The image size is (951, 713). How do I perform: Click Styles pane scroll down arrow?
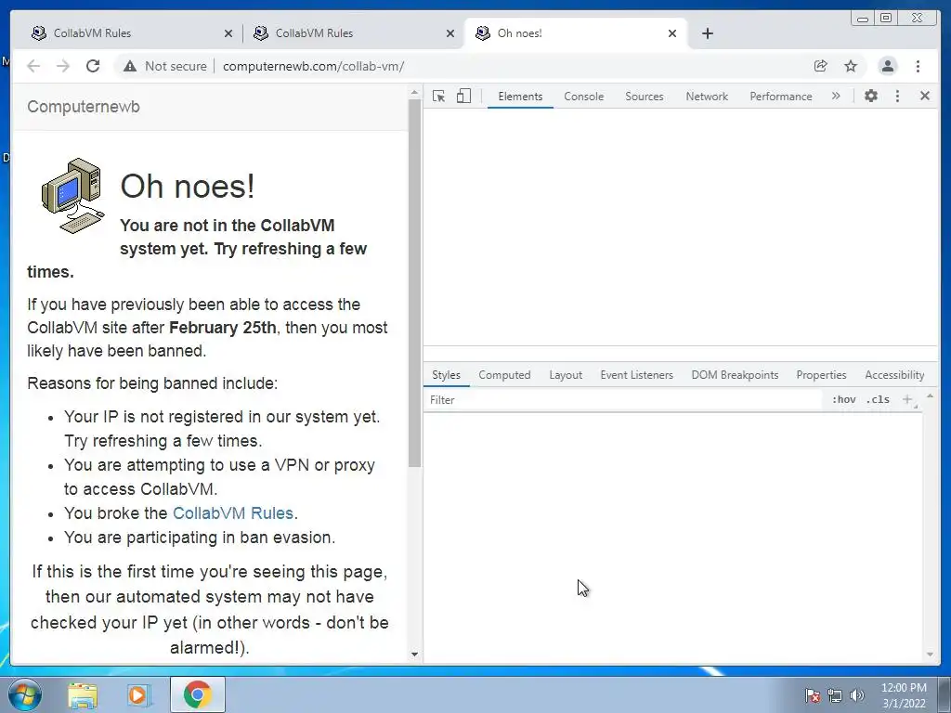(930, 655)
